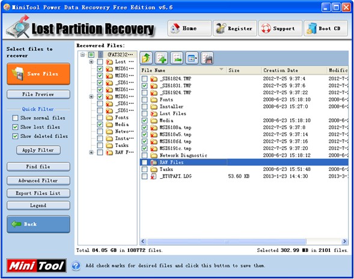Show the Legend
This screenshot has width=354, height=279.
tap(38, 206)
